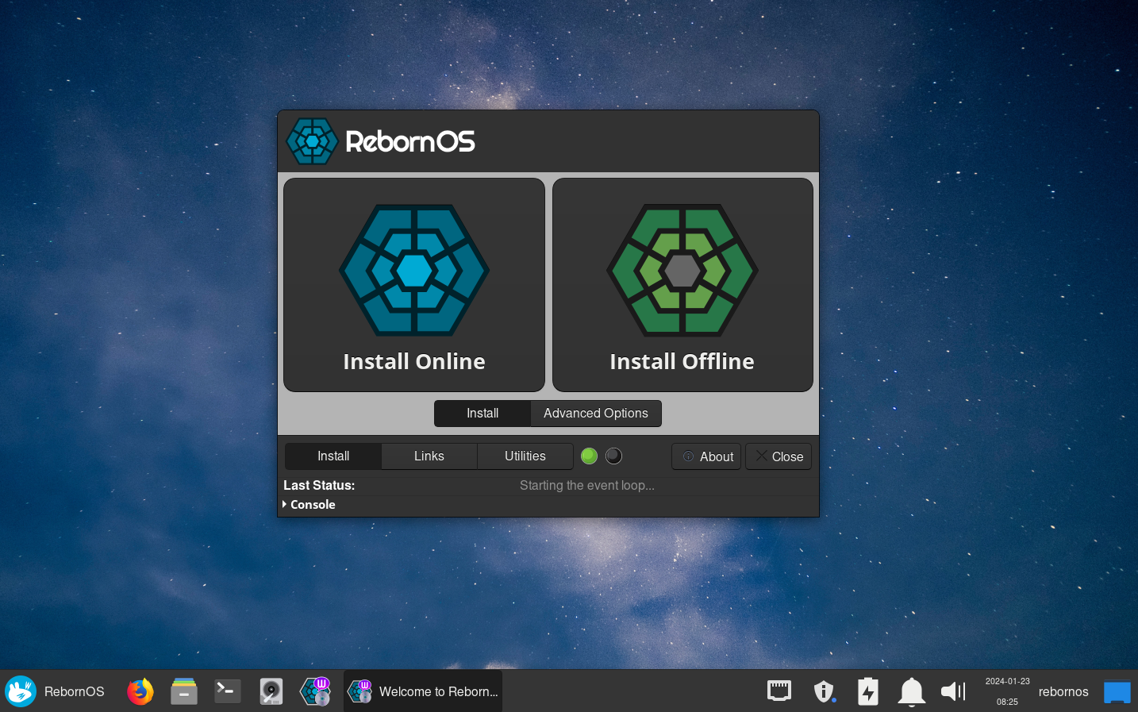The image size is (1138, 712).
Task: Show notifications via the bell icon
Action: (x=912, y=691)
